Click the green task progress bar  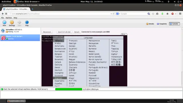coord(69,89)
